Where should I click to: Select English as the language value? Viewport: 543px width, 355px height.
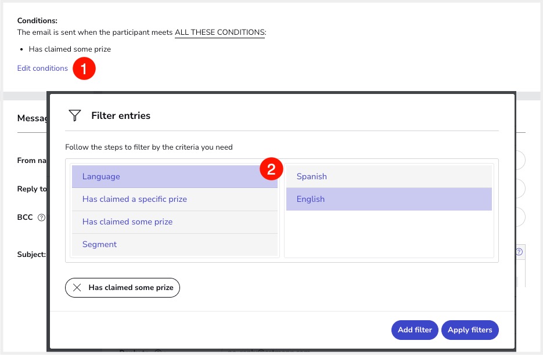pos(389,199)
